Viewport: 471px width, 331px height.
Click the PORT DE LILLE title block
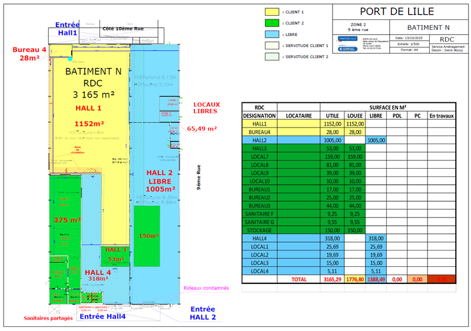[397, 11]
